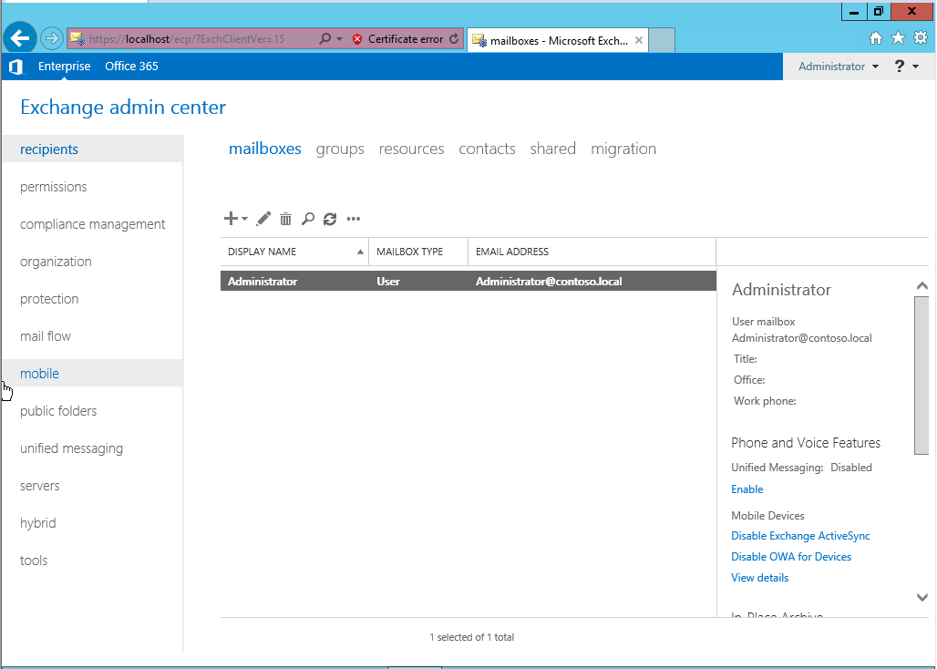Click Enable Unified Messaging link
The image size is (937, 669).
pyautogui.click(x=747, y=489)
